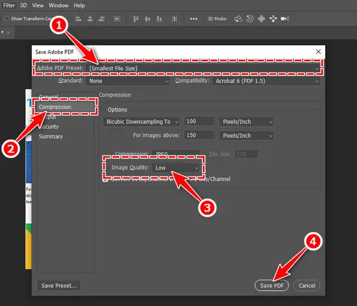Open the Bicubic Downsampling To dropdown

pos(141,122)
